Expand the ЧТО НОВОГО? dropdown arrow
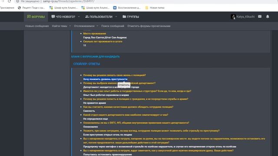 click(79, 16)
